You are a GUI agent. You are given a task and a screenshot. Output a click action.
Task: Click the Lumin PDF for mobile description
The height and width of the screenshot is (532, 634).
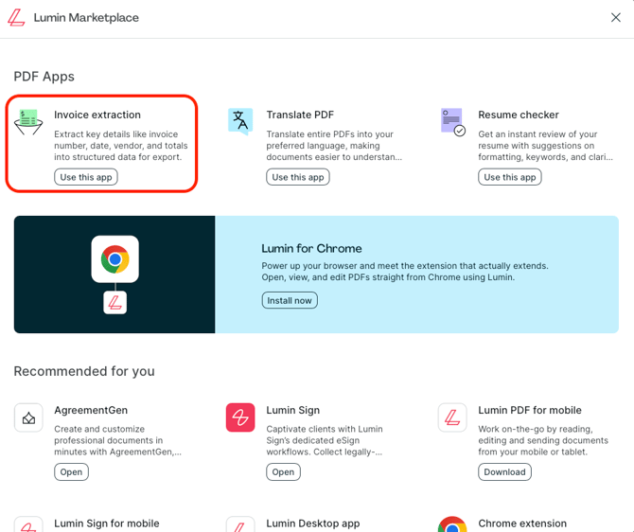coord(543,440)
